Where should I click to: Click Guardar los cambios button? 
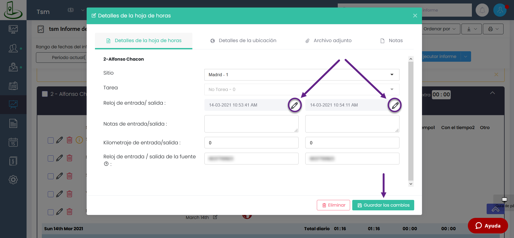(383, 205)
